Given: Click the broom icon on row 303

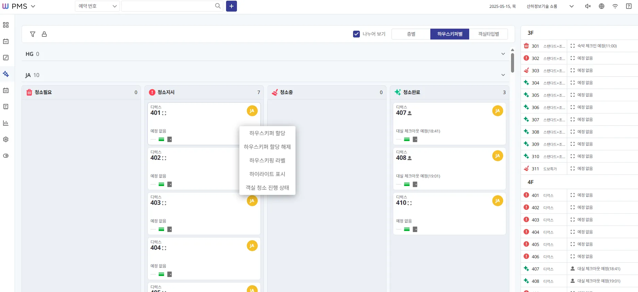Looking at the screenshot, I should [x=526, y=70].
